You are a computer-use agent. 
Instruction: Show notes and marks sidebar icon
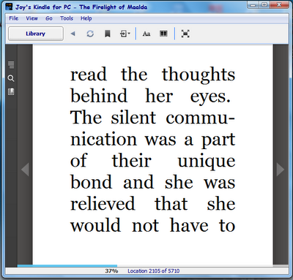coord(11,92)
